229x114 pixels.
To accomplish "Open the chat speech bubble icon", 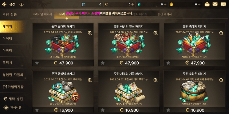I will click(223, 4).
